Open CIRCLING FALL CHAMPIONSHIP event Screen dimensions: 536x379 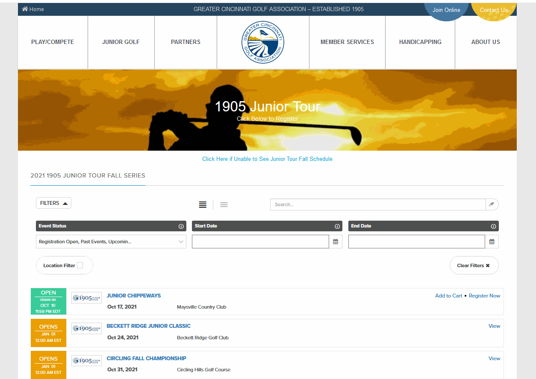tap(147, 358)
